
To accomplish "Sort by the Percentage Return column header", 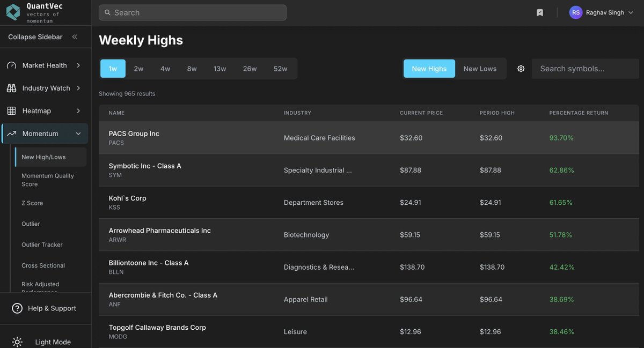I will (579, 113).
